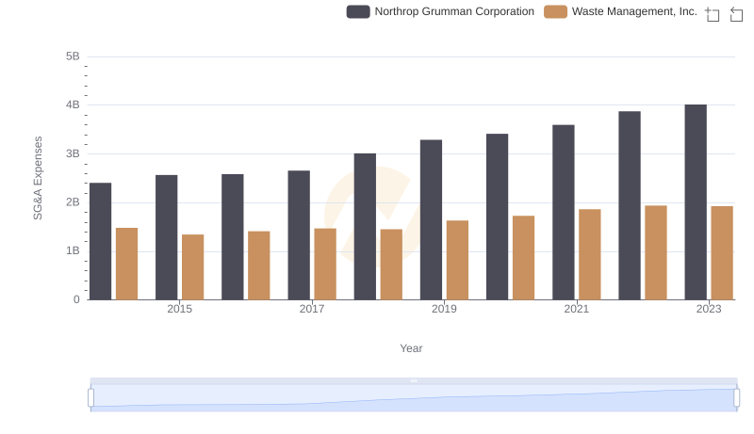Click the zoom reset restore icon
The height and width of the screenshot is (434, 754).
736,14
